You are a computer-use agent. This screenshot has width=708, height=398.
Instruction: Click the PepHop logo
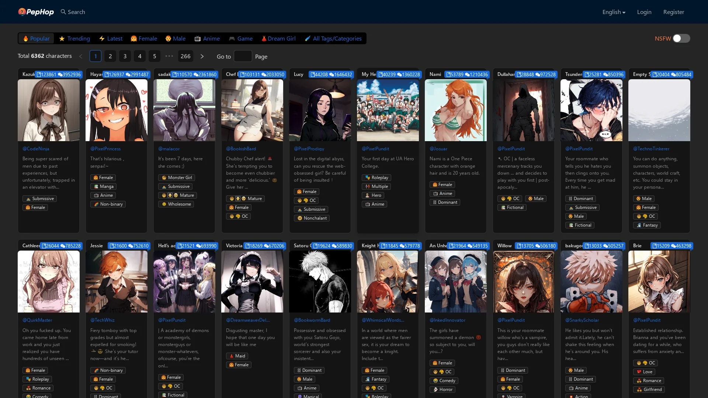coord(36,12)
